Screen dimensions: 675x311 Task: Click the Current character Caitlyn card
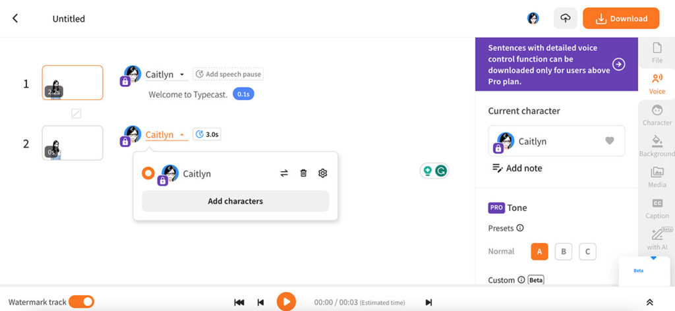tap(556, 140)
